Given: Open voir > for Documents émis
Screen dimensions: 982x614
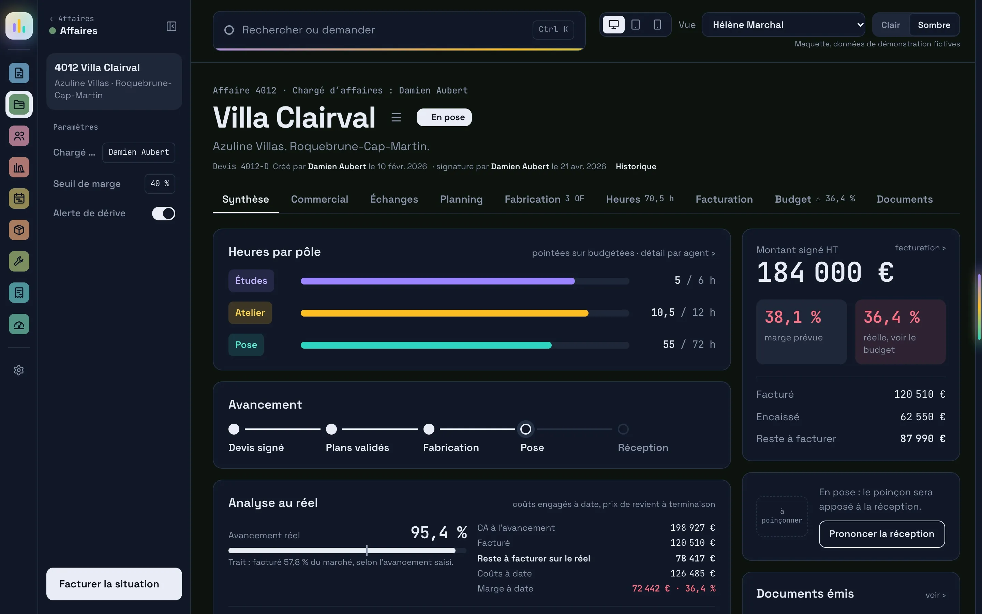Looking at the screenshot, I should pyautogui.click(x=935, y=595).
